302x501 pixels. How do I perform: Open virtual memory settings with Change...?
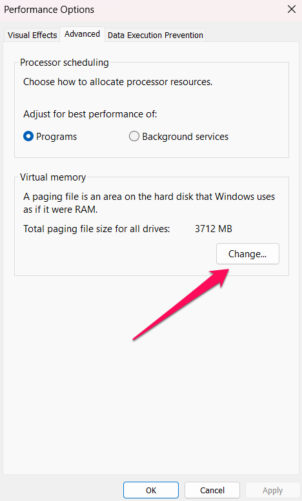(x=248, y=253)
